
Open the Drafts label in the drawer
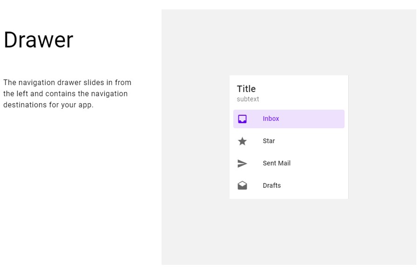[271, 185]
